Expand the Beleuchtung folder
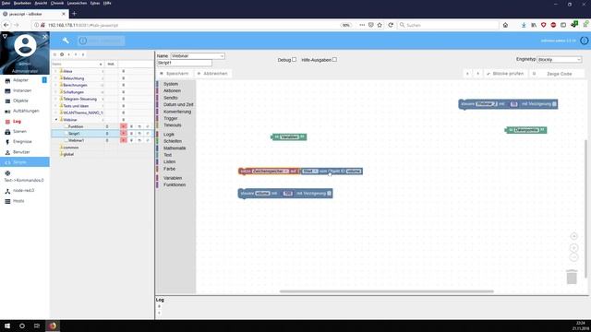591x332 pixels. tap(56, 78)
